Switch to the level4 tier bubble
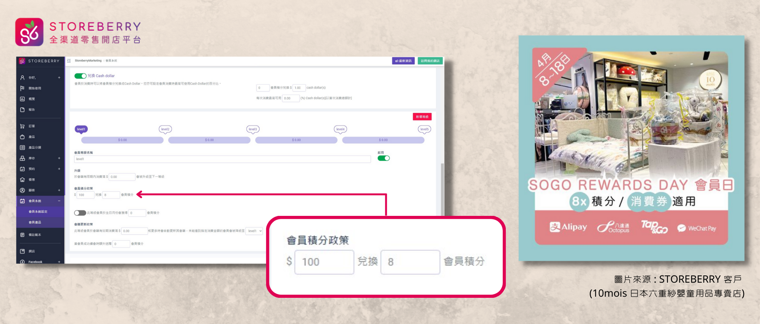The width and height of the screenshot is (760, 324). [340, 129]
